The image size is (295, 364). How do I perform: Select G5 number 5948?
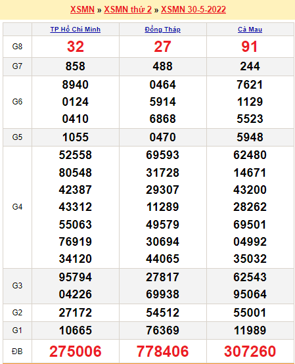click(x=250, y=137)
